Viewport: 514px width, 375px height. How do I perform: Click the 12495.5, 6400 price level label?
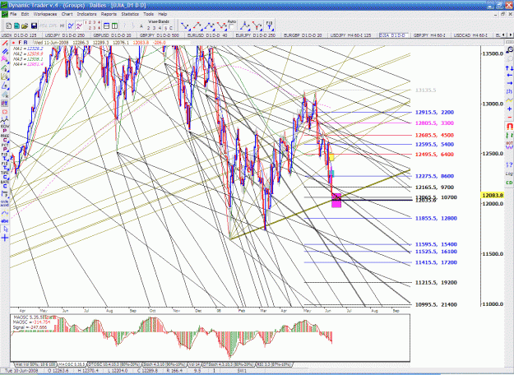(434, 155)
